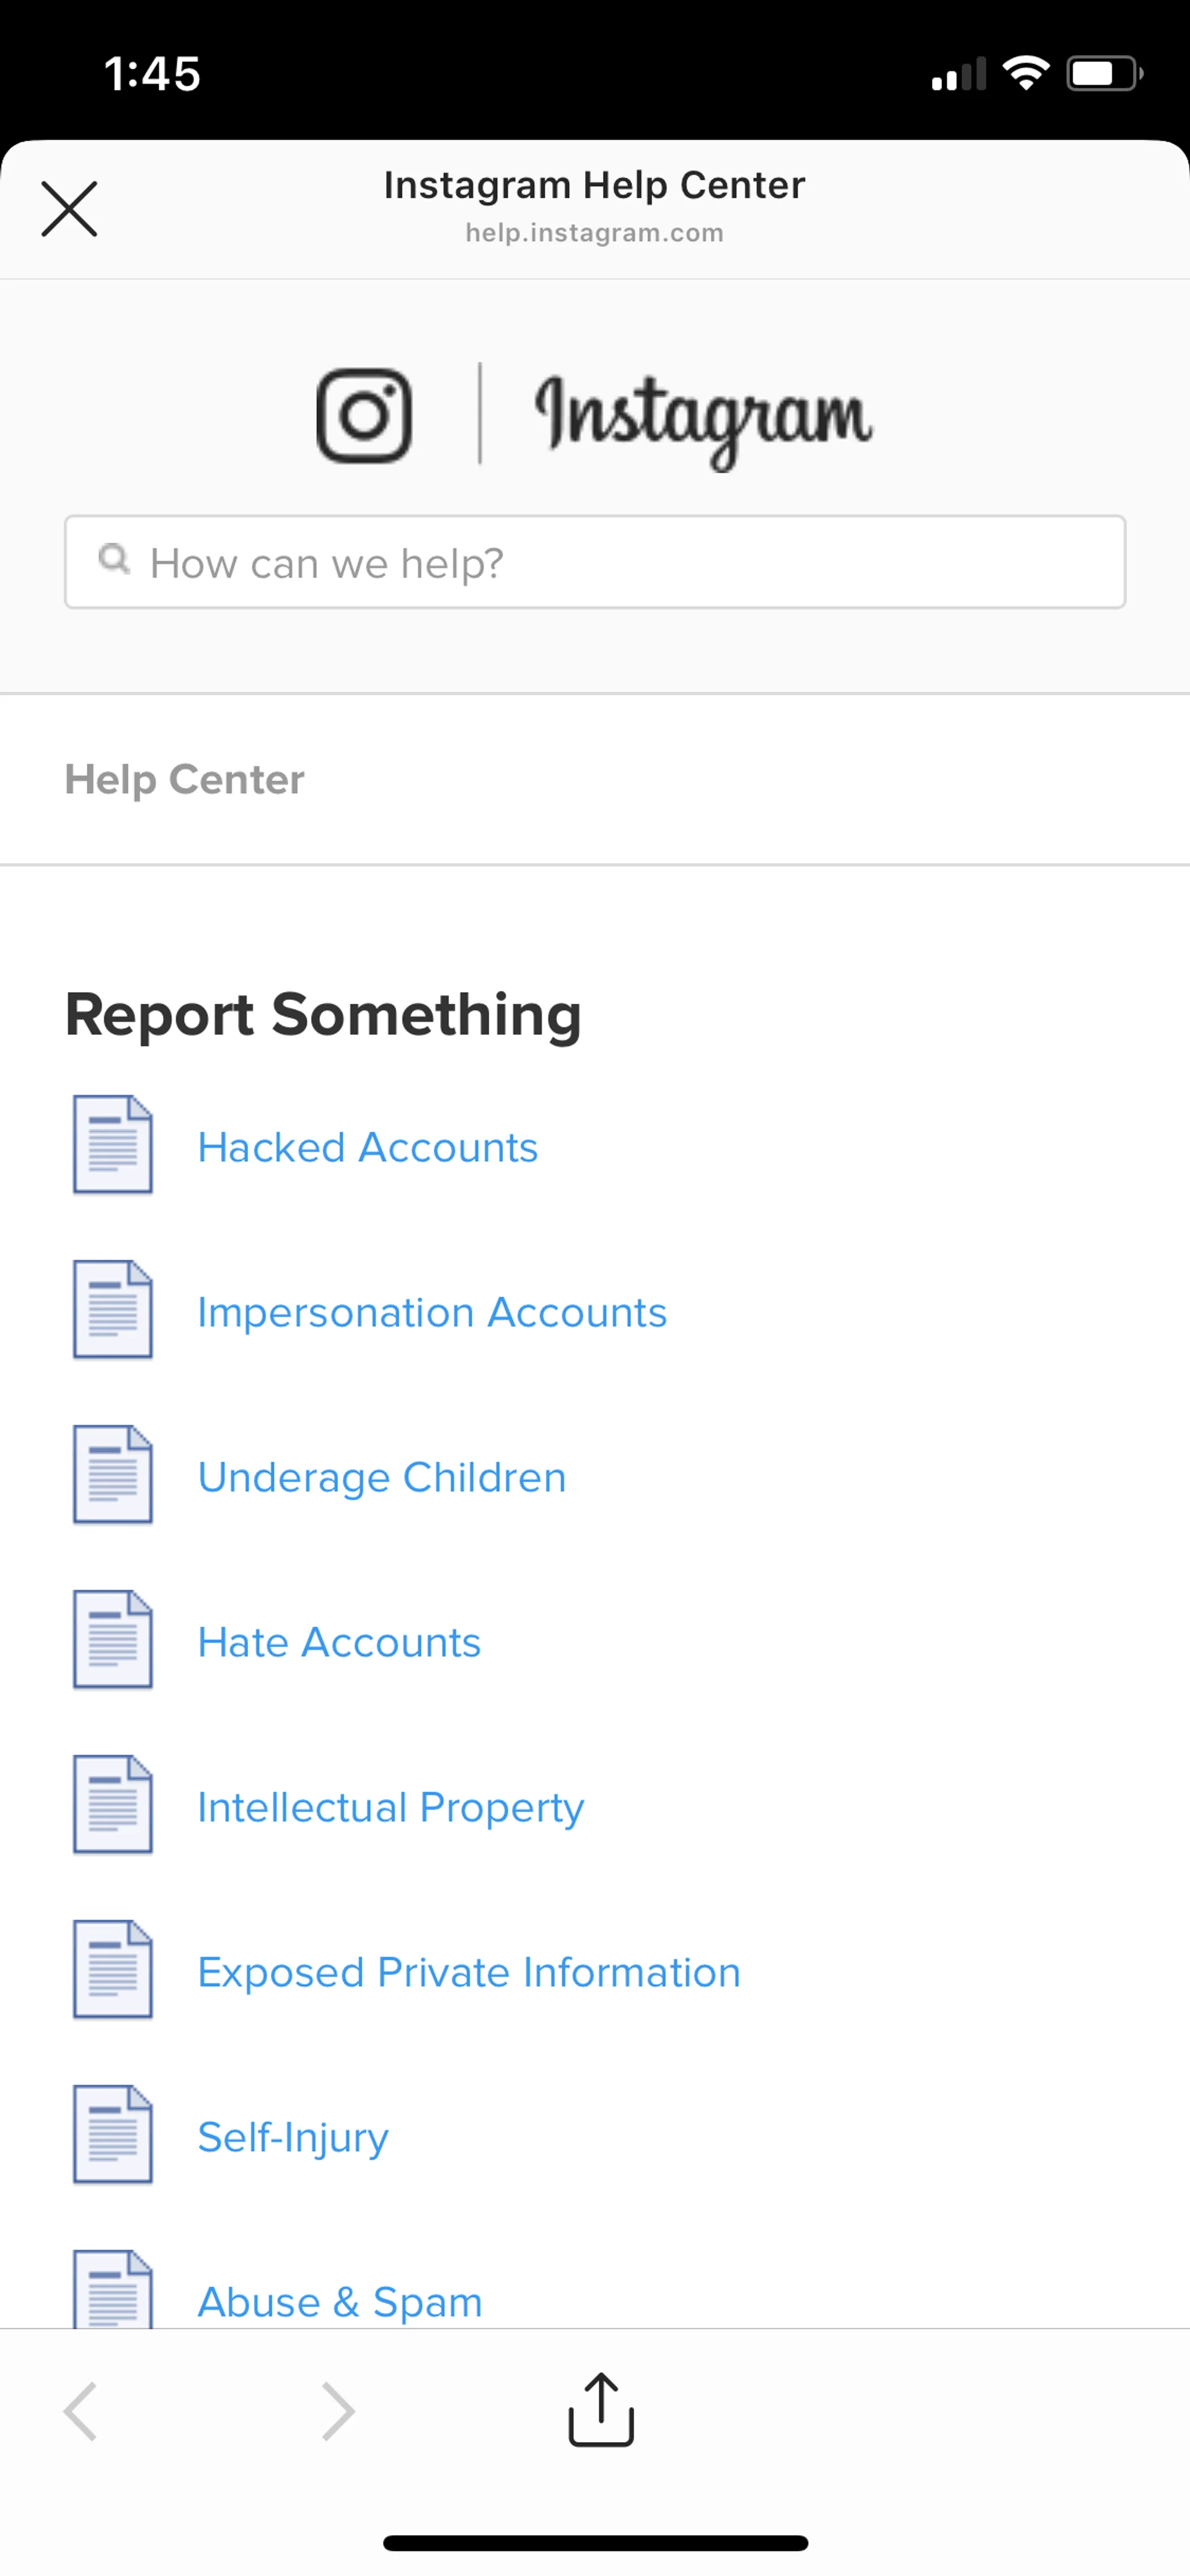Screen dimensions: 1190x2576
Task: Open the Impersonation Accounts link
Action: (x=432, y=1312)
